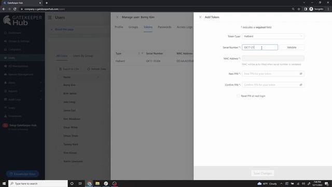Open the Passwords tab

coord(164,27)
